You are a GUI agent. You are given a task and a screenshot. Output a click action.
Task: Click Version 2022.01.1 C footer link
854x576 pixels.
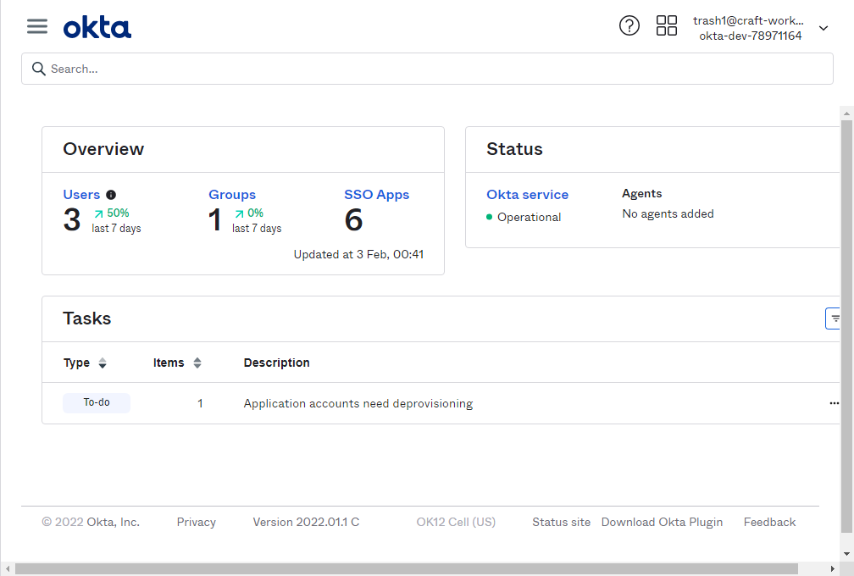click(x=306, y=522)
